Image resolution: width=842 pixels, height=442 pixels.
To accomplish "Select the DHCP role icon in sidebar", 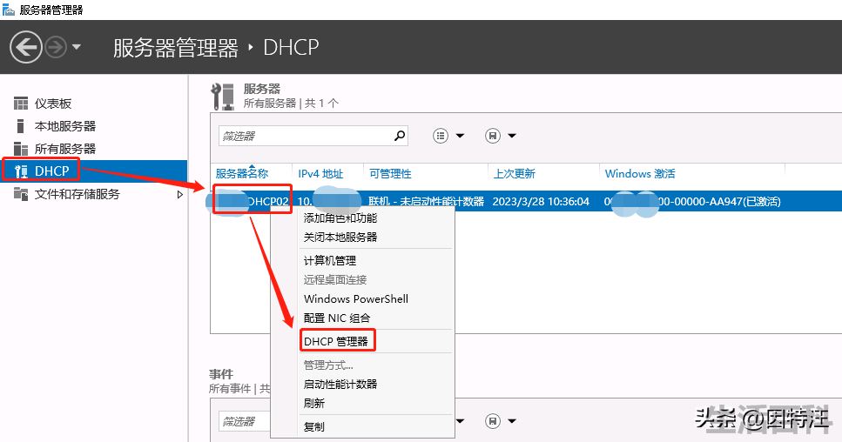I will (x=21, y=171).
